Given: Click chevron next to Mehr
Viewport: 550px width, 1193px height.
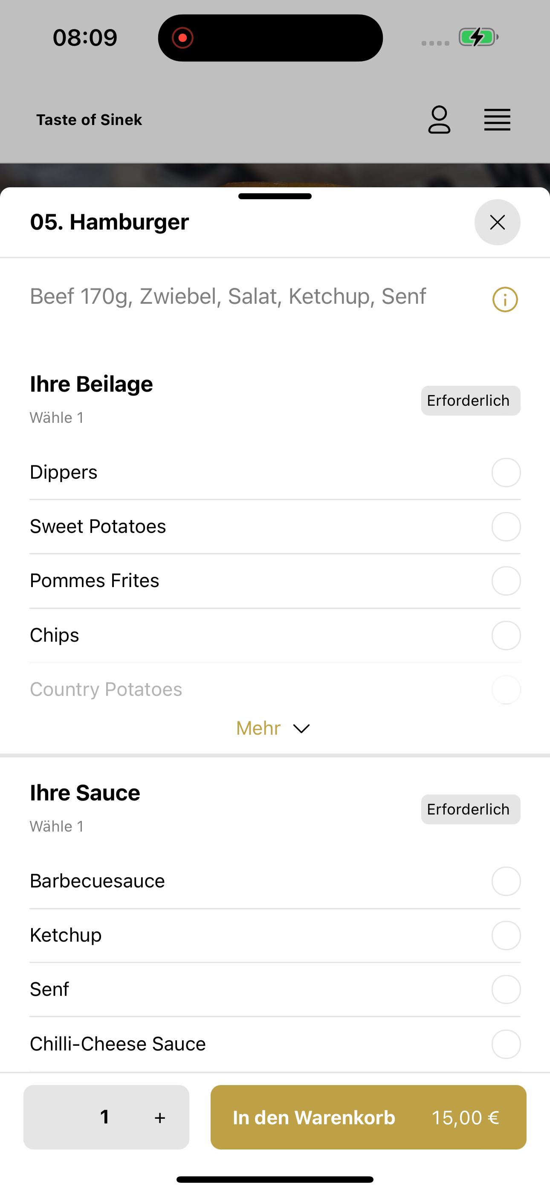Looking at the screenshot, I should (301, 729).
